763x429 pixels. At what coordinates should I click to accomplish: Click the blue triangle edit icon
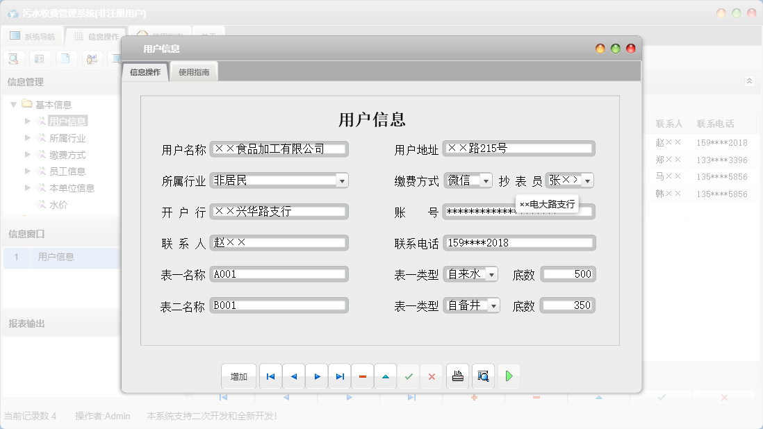[386, 376]
